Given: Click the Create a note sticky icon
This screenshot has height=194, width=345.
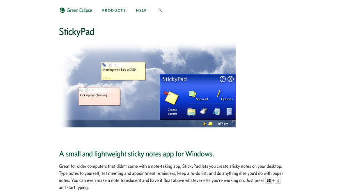Looking at the screenshot, I should 172,98.
